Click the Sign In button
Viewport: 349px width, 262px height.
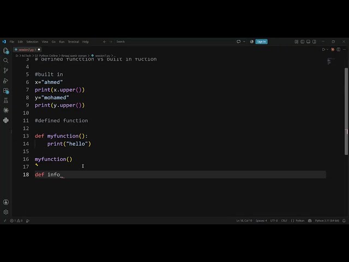pyautogui.click(x=261, y=41)
